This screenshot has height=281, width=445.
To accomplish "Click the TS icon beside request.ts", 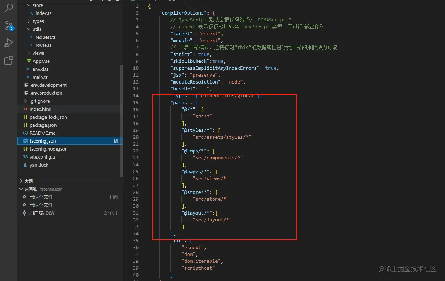I will 31,37.
